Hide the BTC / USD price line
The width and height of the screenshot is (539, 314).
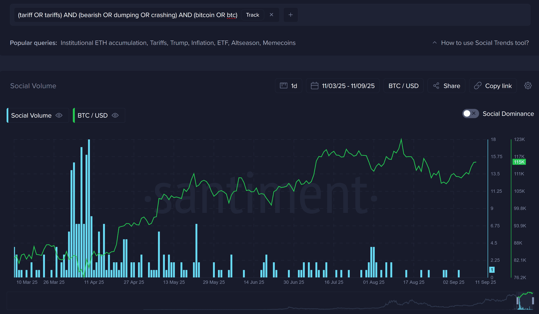click(115, 116)
